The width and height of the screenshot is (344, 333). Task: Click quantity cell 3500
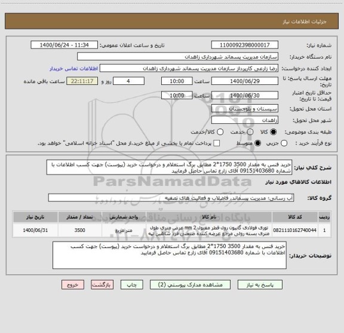point(79,230)
